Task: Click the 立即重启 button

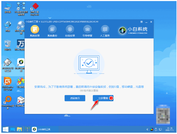Action: coord(103,98)
